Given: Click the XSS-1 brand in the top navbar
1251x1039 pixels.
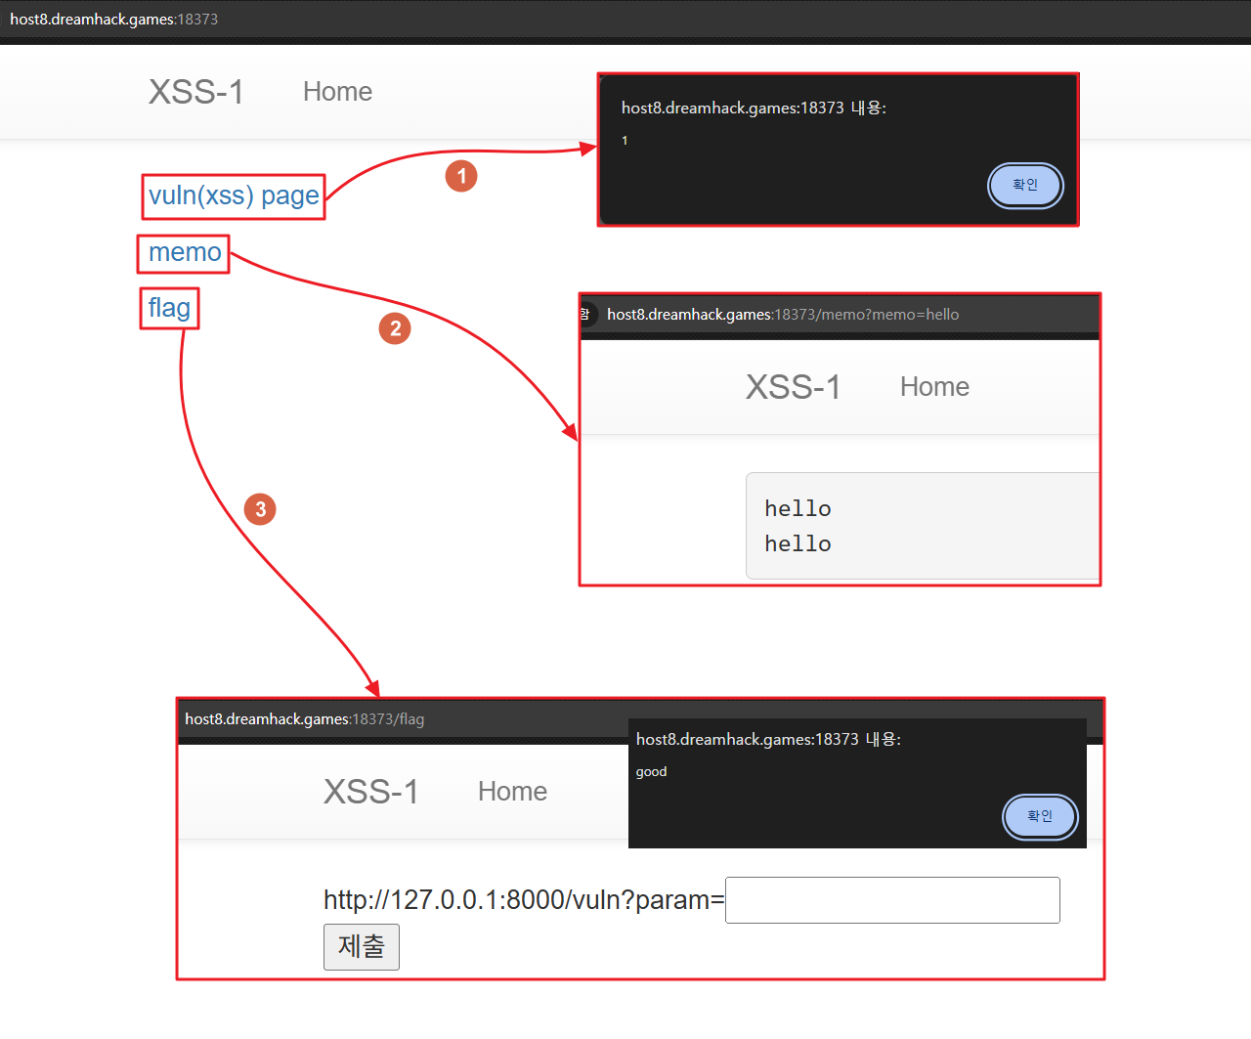Looking at the screenshot, I should 195,92.
